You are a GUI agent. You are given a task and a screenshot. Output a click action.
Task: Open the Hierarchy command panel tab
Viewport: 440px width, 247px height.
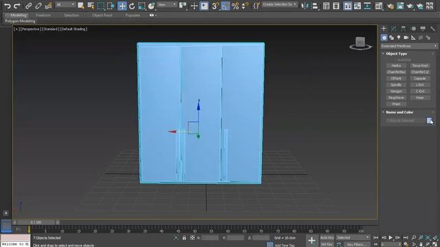404,29
